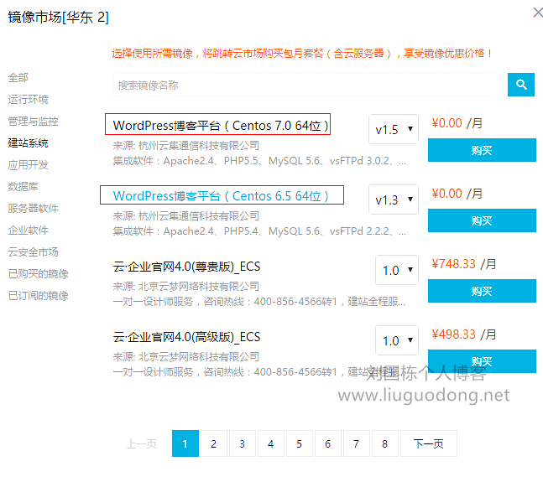Open 云·企业官网4.0(高级版)_ECS title
This screenshot has height=482, width=543.
[186, 337]
